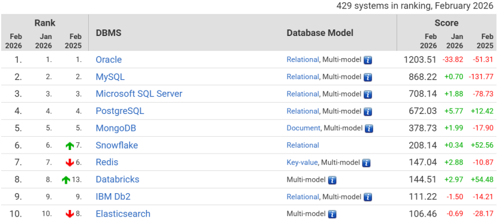
Task: Click Snowflake's +52.56 yearly change
Action: click(482, 145)
